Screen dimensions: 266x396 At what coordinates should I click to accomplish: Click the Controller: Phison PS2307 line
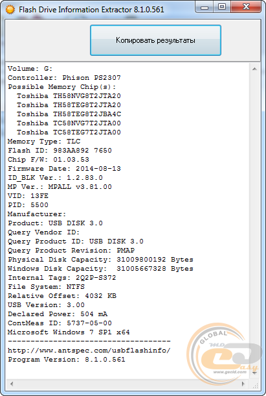(64, 78)
